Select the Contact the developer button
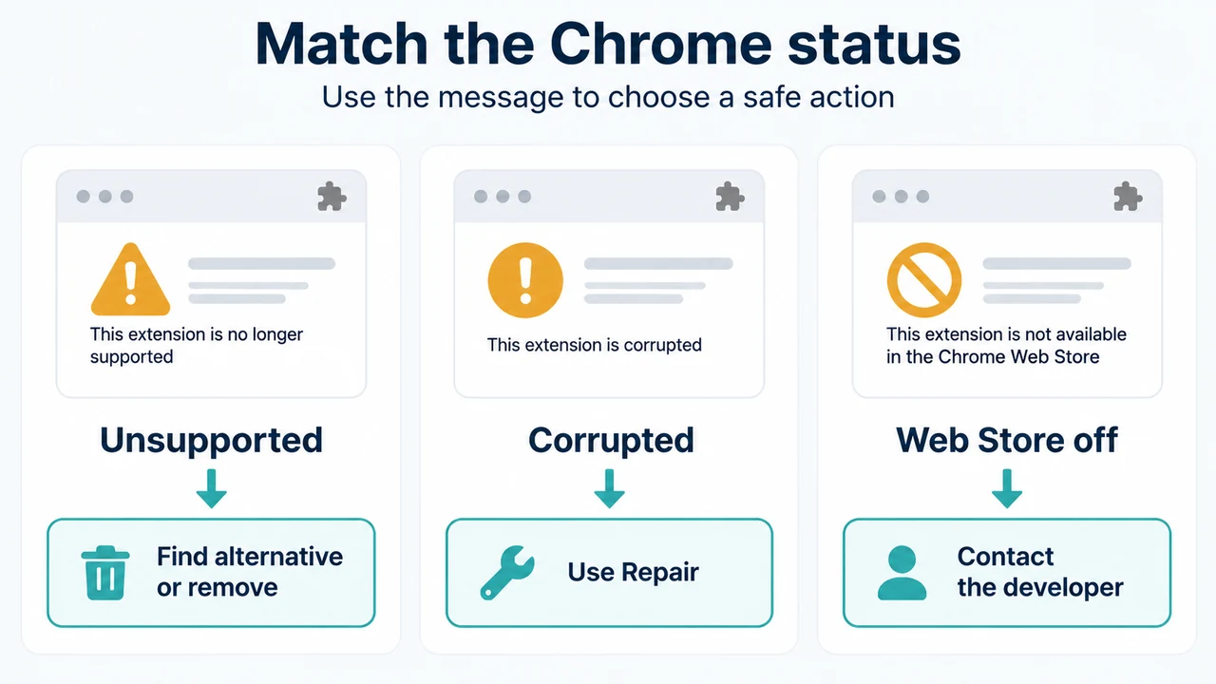 pyautogui.click(x=1007, y=573)
